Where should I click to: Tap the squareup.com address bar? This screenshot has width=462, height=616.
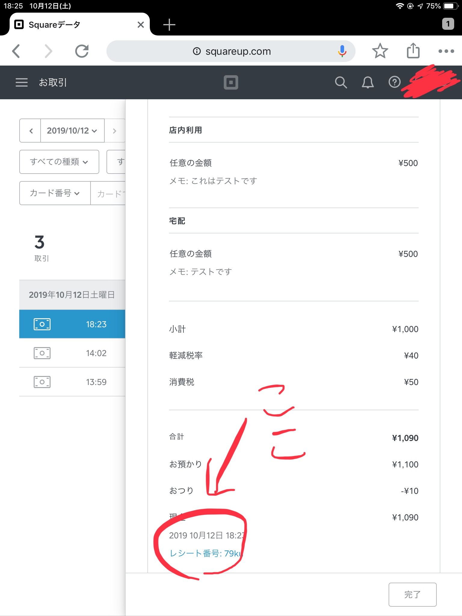coord(231,51)
